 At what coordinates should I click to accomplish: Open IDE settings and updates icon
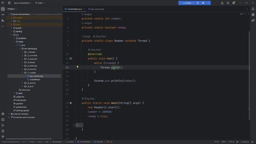point(234,3)
